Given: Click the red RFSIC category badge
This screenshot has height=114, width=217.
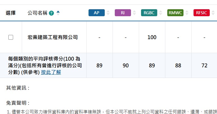Looking at the screenshot, I should point(201,13).
